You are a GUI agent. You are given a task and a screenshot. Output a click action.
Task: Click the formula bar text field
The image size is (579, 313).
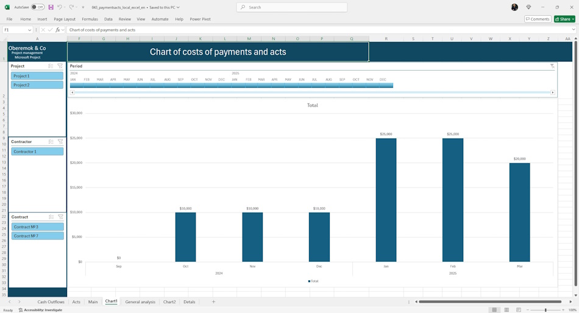point(318,30)
